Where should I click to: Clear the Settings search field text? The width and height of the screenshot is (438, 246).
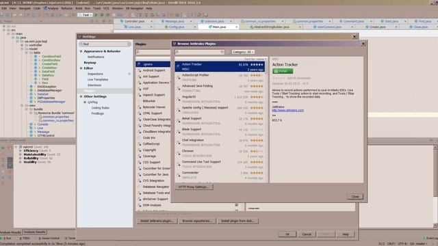[x=129, y=44]
